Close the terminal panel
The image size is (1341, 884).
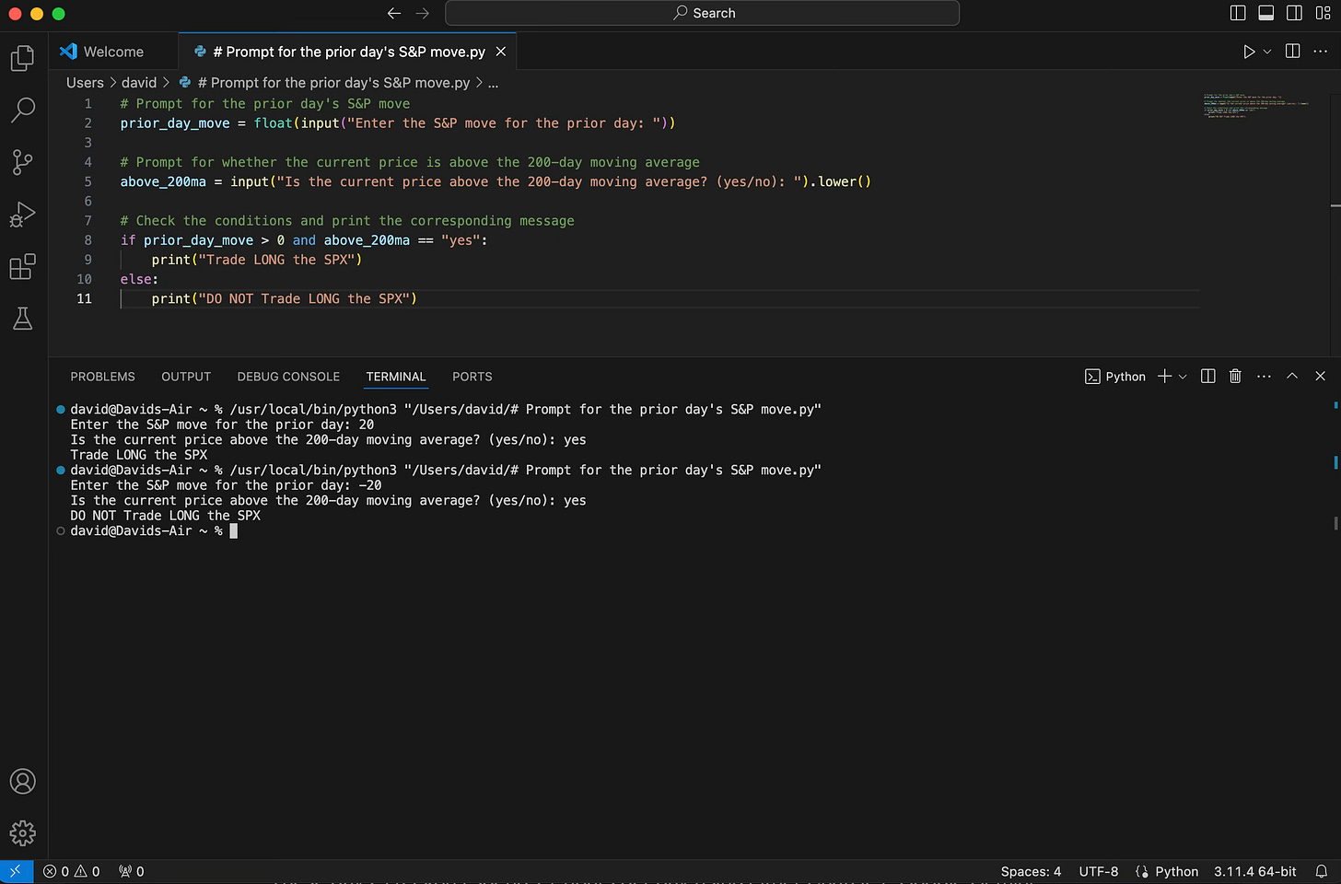(x=1320, y=377)
